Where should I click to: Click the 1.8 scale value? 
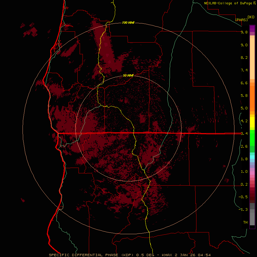(244, 159)
